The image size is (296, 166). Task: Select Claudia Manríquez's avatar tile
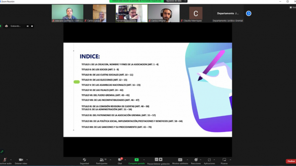pyautogui.click(x=196, y=13)
